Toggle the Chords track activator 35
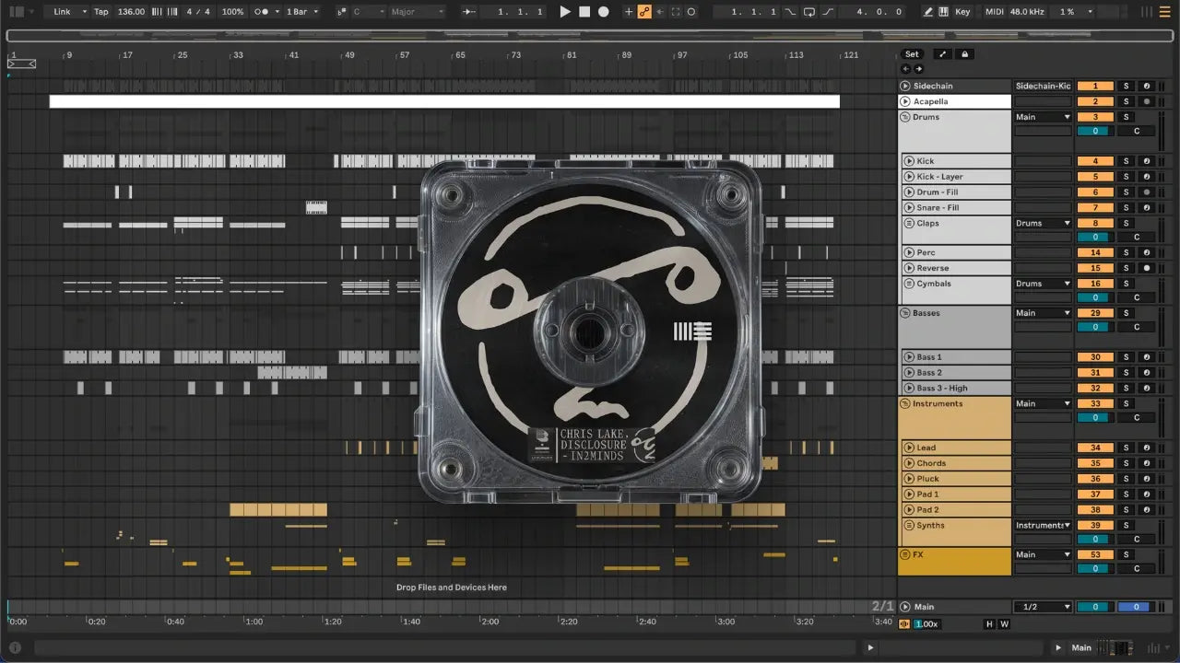1180x663 pixels. (1095, 463)
